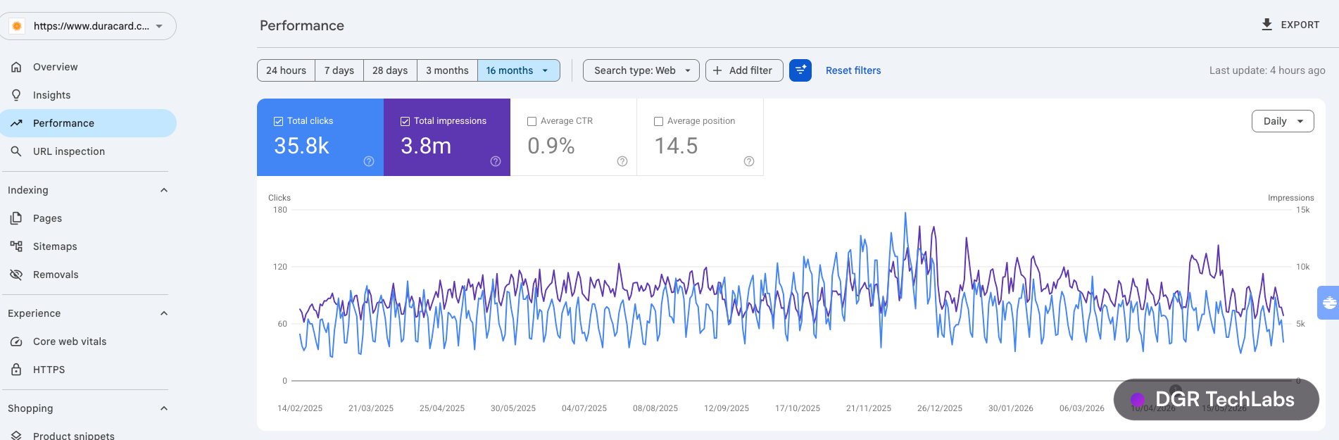Click the HTTPS padlock icon
This screenshot has height=440, width=1339.
coord(16,370)
